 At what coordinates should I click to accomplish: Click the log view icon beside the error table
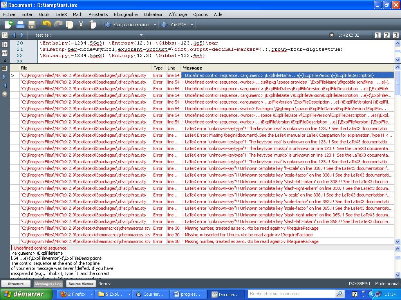click(x=5, y=68)
